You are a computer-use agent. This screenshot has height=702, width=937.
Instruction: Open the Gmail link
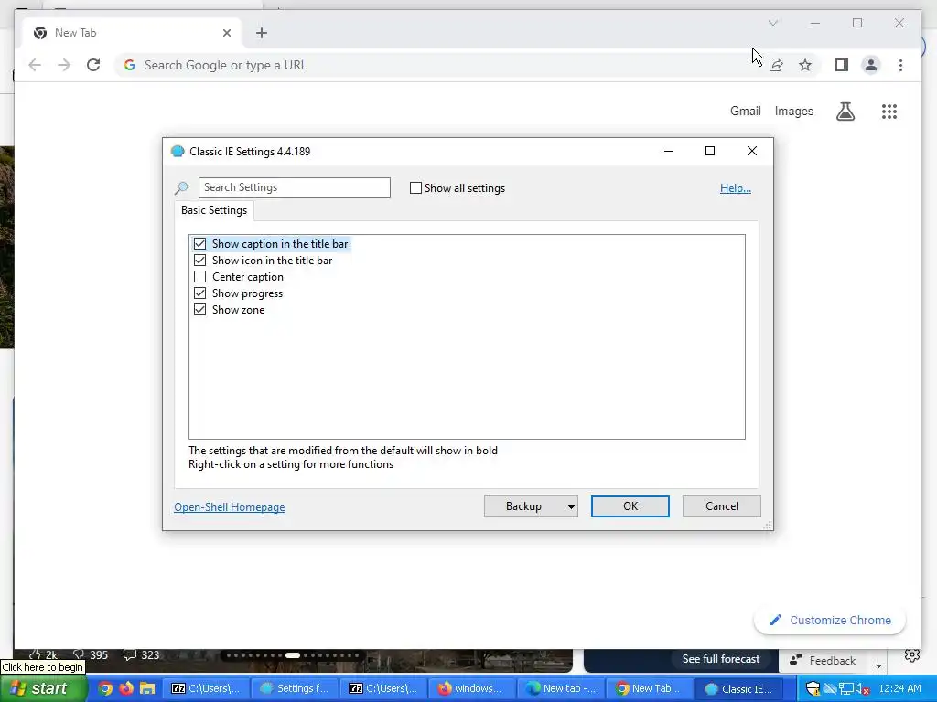pyautogui.click(x=745, y=111)
